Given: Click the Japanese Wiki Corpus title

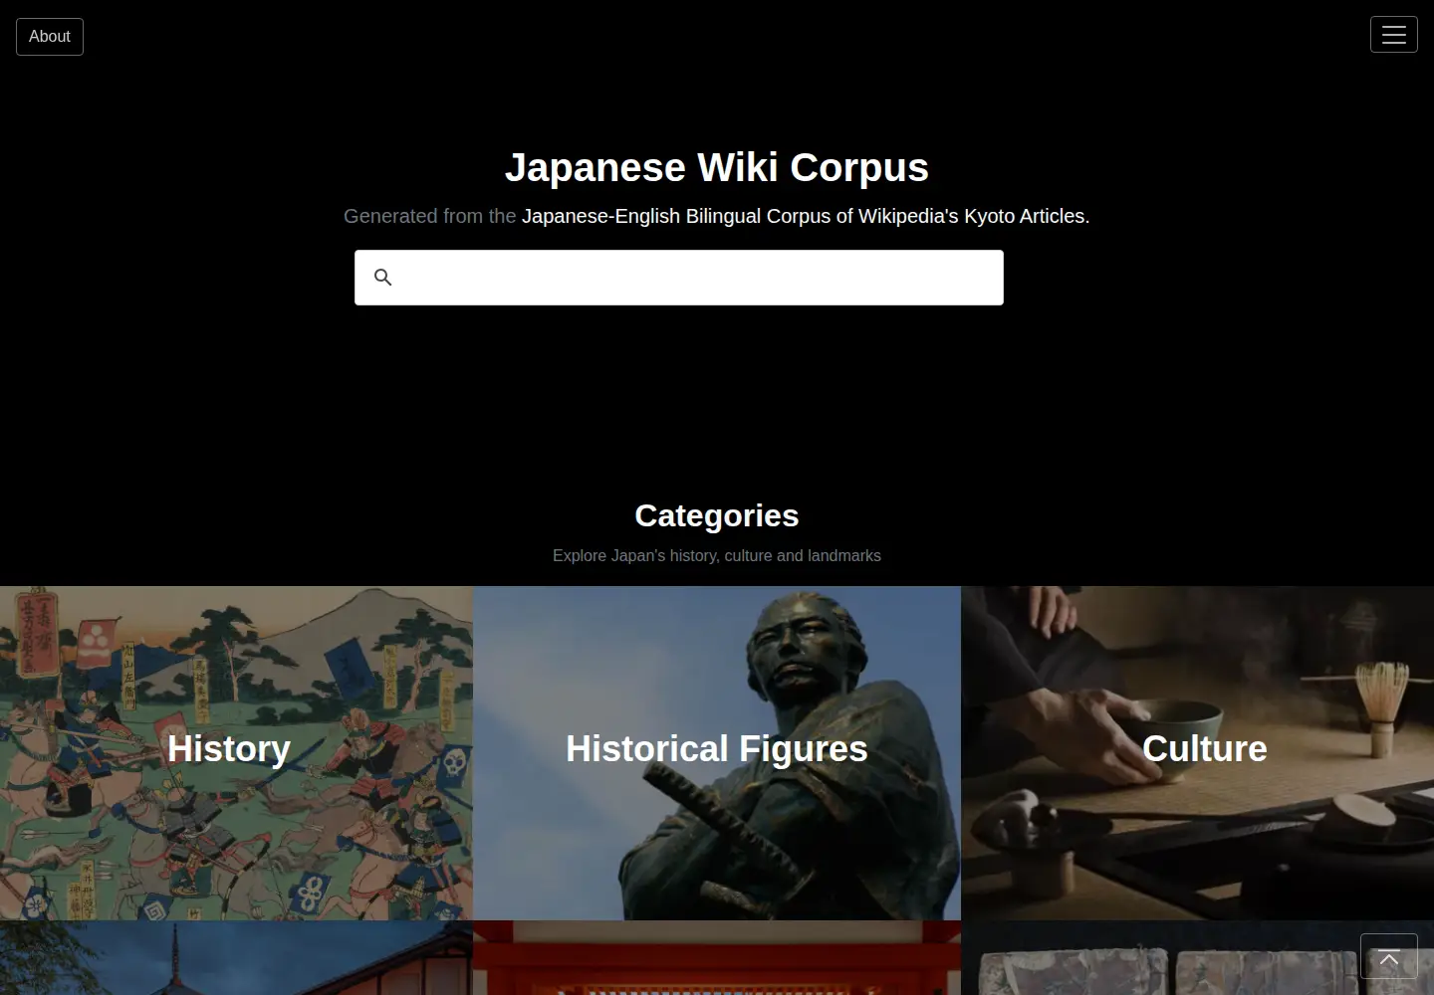Looking at the screenshot, I should click(x=717, y=167).
